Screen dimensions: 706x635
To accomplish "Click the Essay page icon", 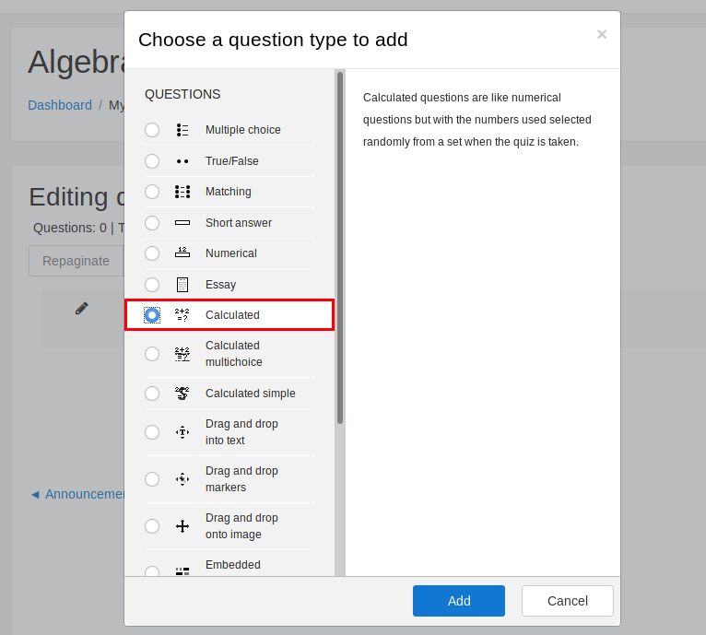I will point(182,285).
